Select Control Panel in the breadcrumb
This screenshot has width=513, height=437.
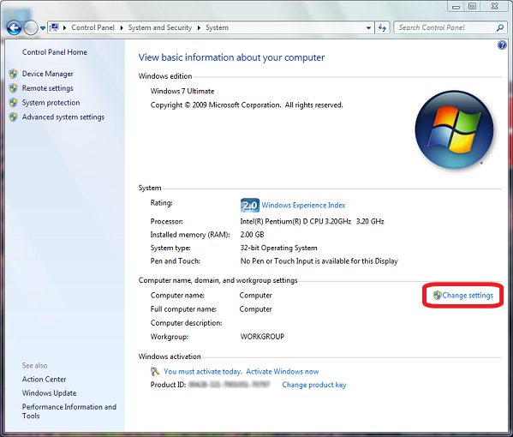pos(92,27)
